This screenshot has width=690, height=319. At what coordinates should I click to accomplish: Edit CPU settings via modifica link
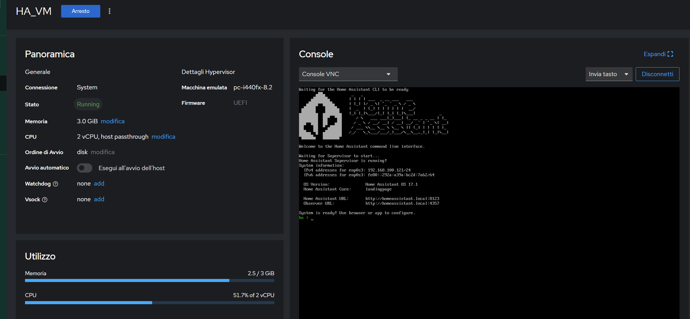(x=163, y=137)
